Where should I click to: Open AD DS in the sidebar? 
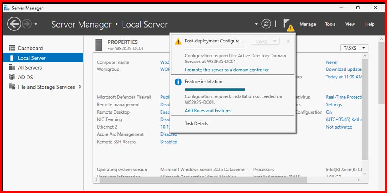[25, 77]
